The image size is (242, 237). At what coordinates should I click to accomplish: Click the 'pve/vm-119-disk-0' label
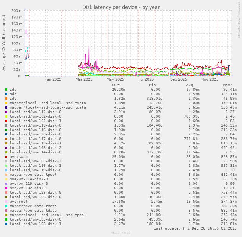point(29,183)
